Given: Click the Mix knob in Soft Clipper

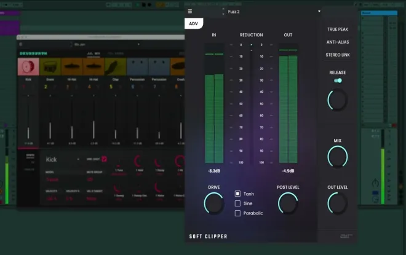Looking at the screenshot, I should click(337, 157).
